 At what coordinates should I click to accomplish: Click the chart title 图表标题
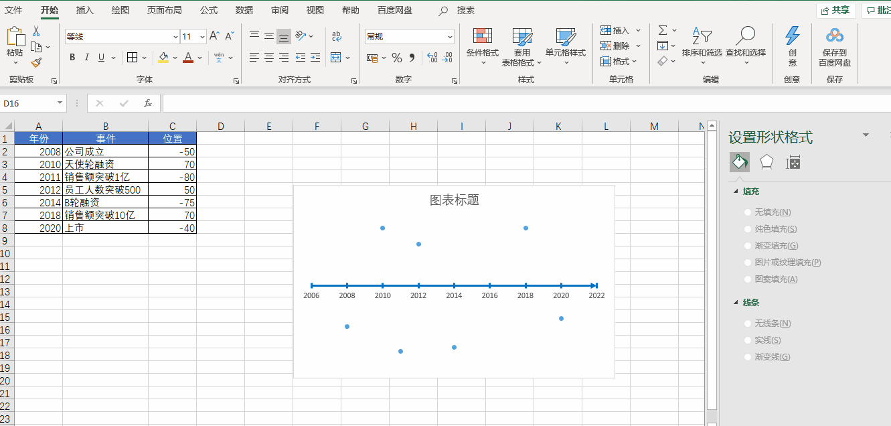click(455, 200)
